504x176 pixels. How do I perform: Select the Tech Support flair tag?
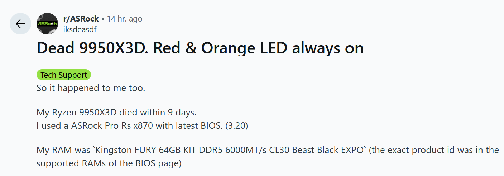(64, 75)
